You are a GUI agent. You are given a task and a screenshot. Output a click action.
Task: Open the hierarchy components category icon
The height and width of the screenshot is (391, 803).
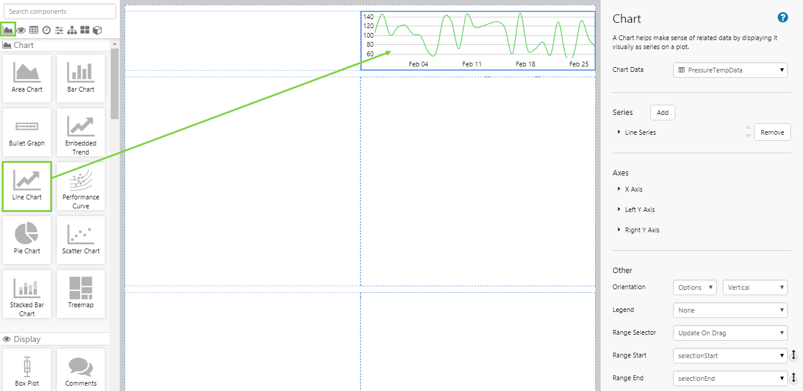[72, 30]
